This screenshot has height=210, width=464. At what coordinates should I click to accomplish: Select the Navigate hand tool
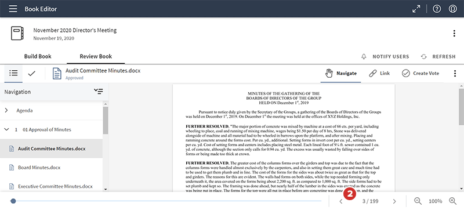[x=340, y=73]
